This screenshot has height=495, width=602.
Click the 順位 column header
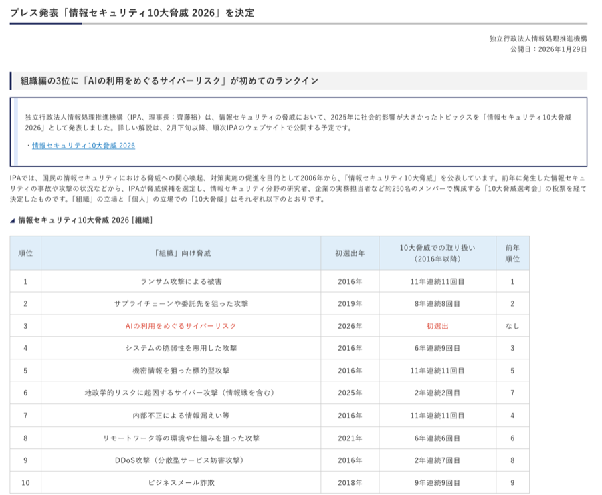coord(25,253)
